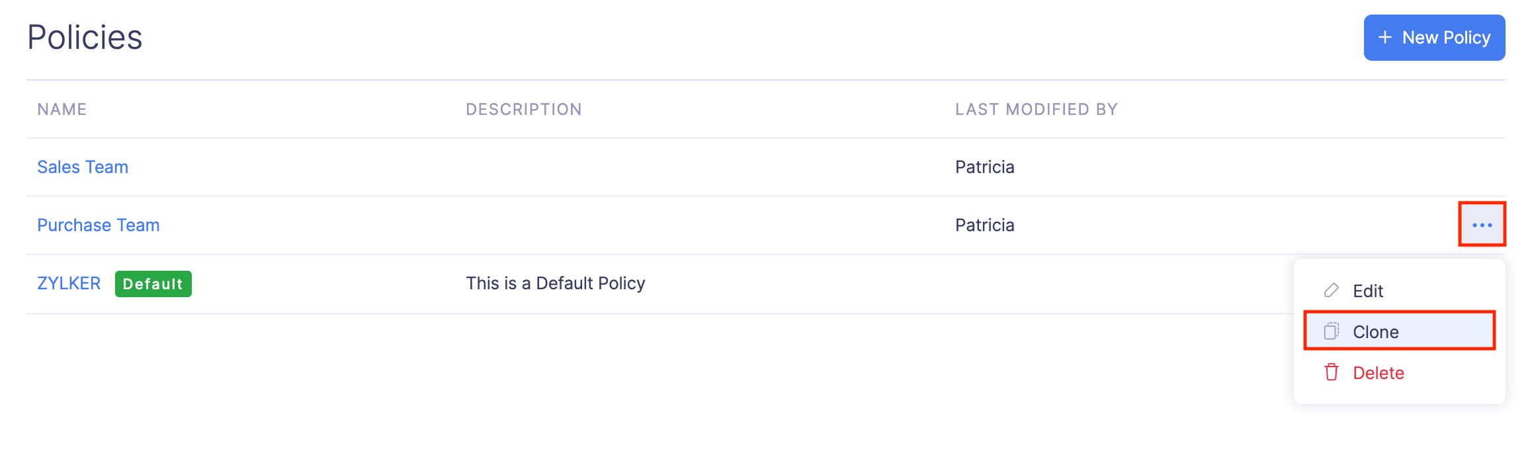
Task: Click the copy icon beside Clone
Action: tap(1331, 332)
